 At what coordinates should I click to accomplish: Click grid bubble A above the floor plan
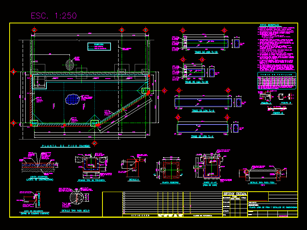[x=34, y=30]
